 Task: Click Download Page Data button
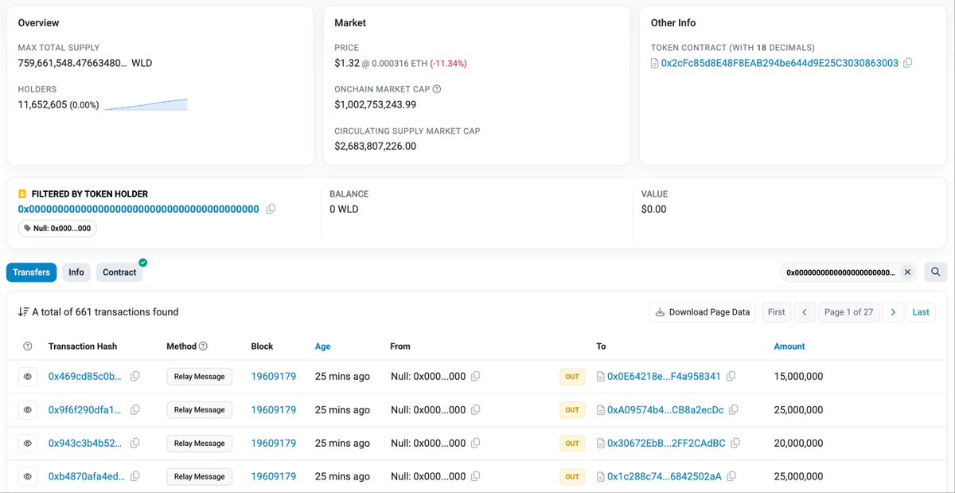point(702,312)
